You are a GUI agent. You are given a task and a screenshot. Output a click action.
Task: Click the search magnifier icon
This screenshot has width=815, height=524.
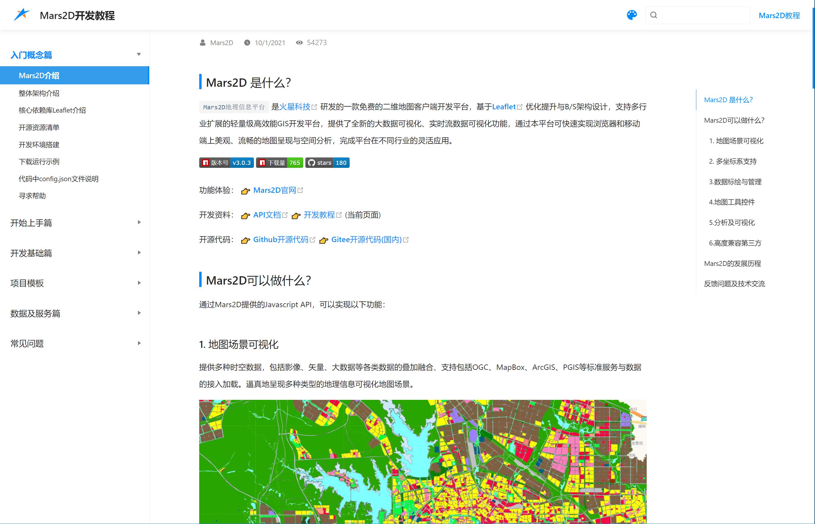[x=654, y=15]
